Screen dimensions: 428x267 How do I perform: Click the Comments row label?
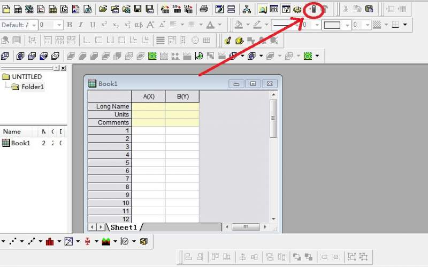pyautogui.click(x=110, y=122)
